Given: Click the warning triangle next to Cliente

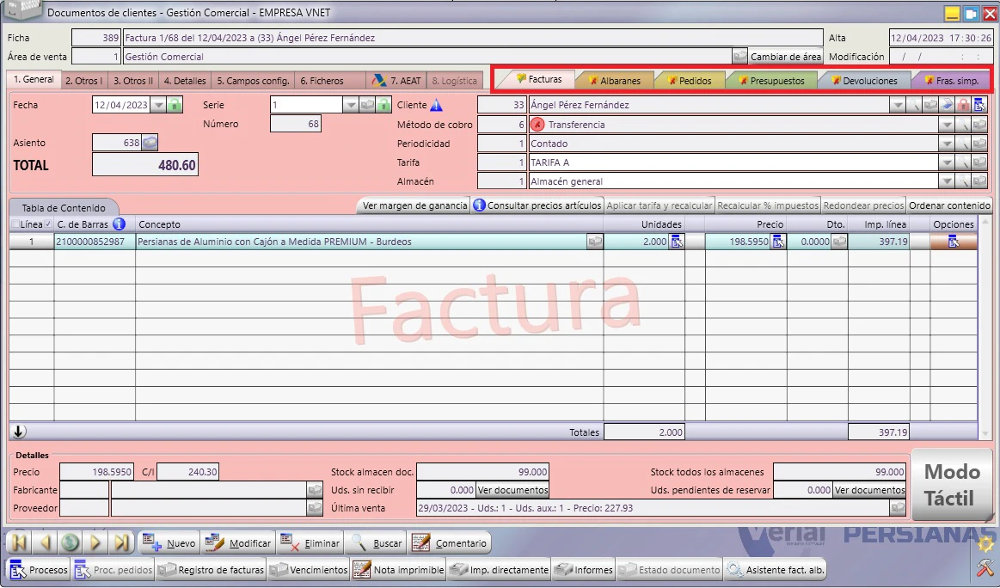Looking at the screenshot, I should coord(436,105).
